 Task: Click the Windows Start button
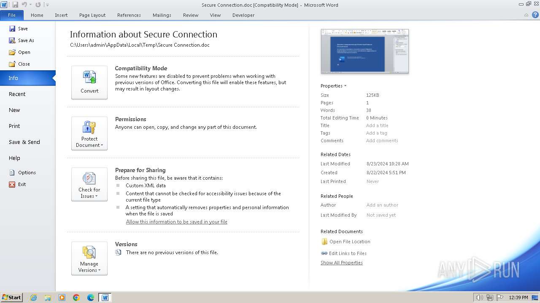click(x=12, y=298)
